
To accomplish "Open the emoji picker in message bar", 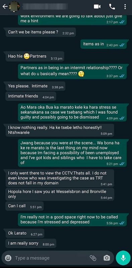I will click(x=8, y=258).
